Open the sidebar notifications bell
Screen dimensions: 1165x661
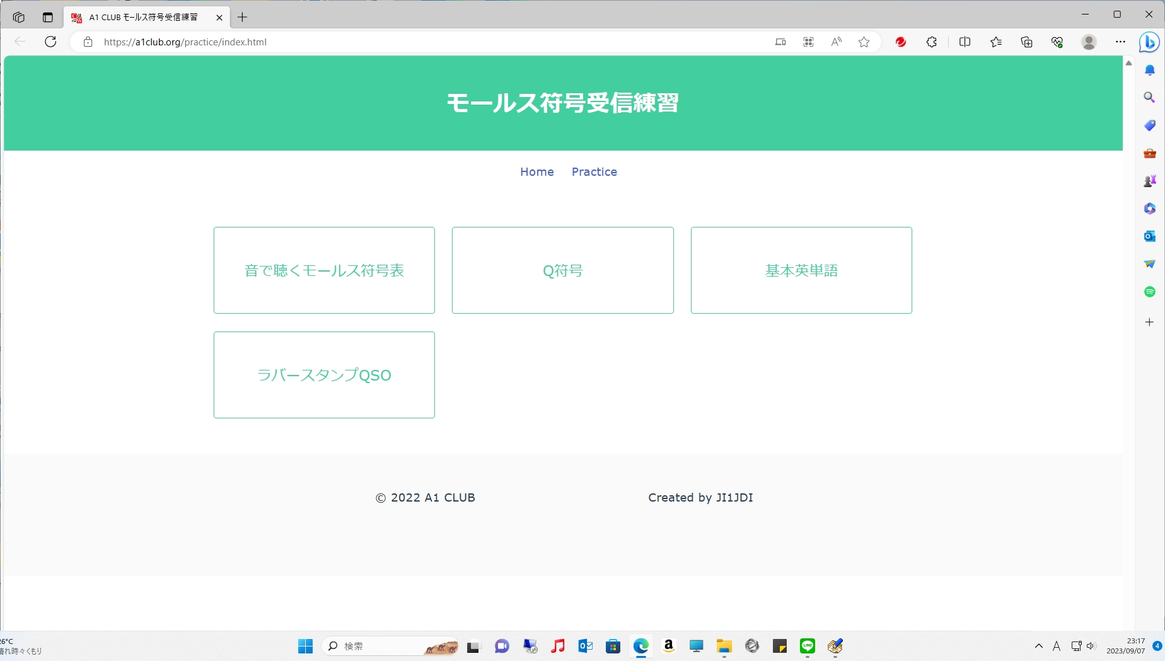click(x=1150, y=70)
